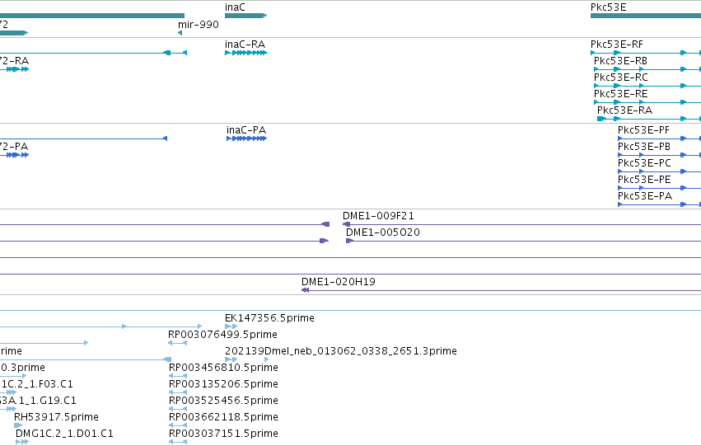The width and height of the screenshot is (701, 446).
Task: Click the Pkc53E-PF protein label
Action: click(643, 130)
